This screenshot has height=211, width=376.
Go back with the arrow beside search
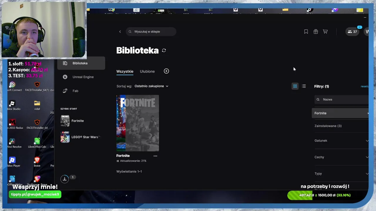pos(120,32)
